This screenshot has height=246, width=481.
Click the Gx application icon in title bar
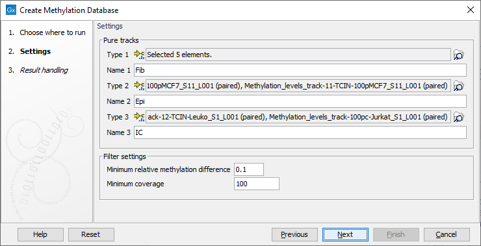[x=11, y=10]
